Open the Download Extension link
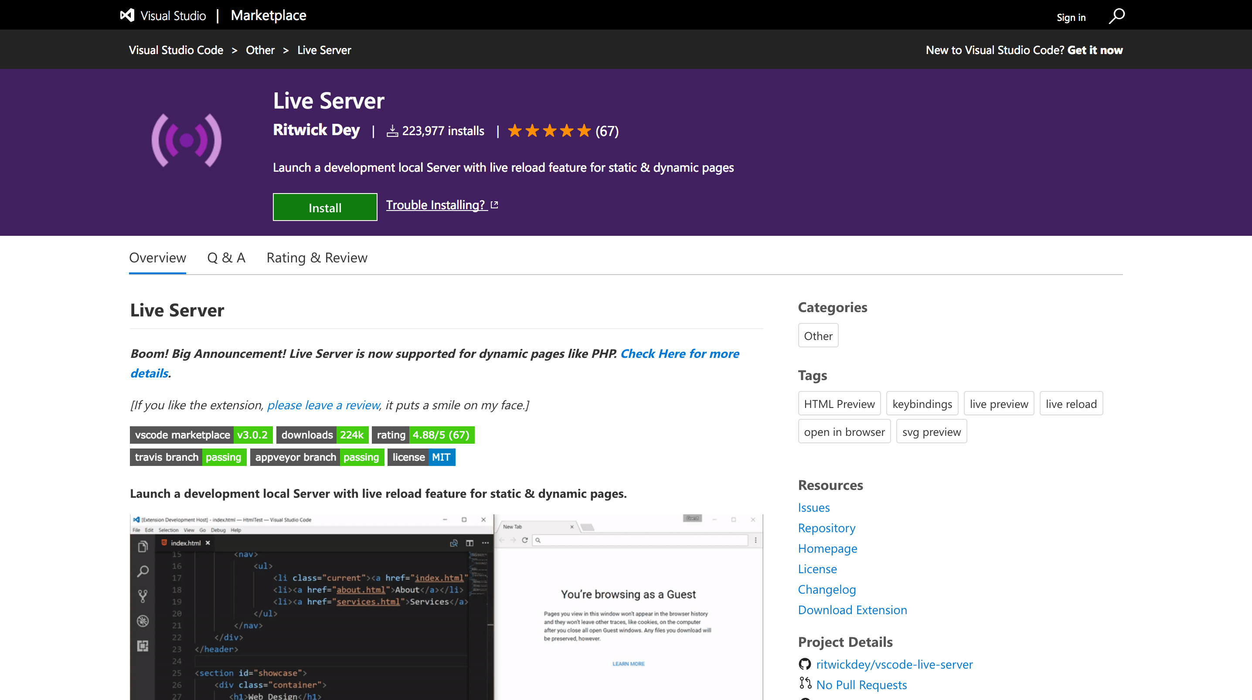Screen dimensions: 1252x700 pyautogui.click(x=852, y=610)
